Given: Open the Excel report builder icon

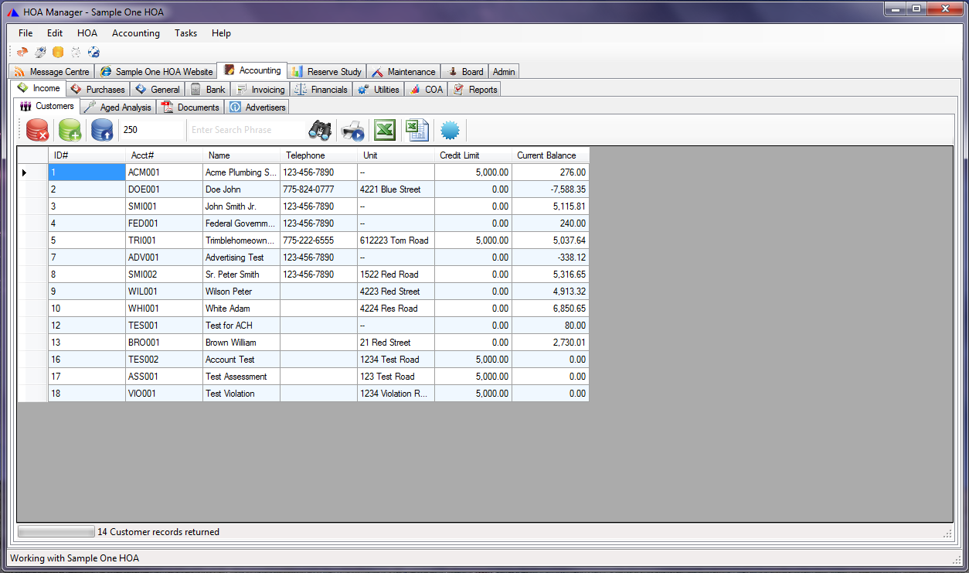Looking at the screenshot, I should (x=417, y=130).
